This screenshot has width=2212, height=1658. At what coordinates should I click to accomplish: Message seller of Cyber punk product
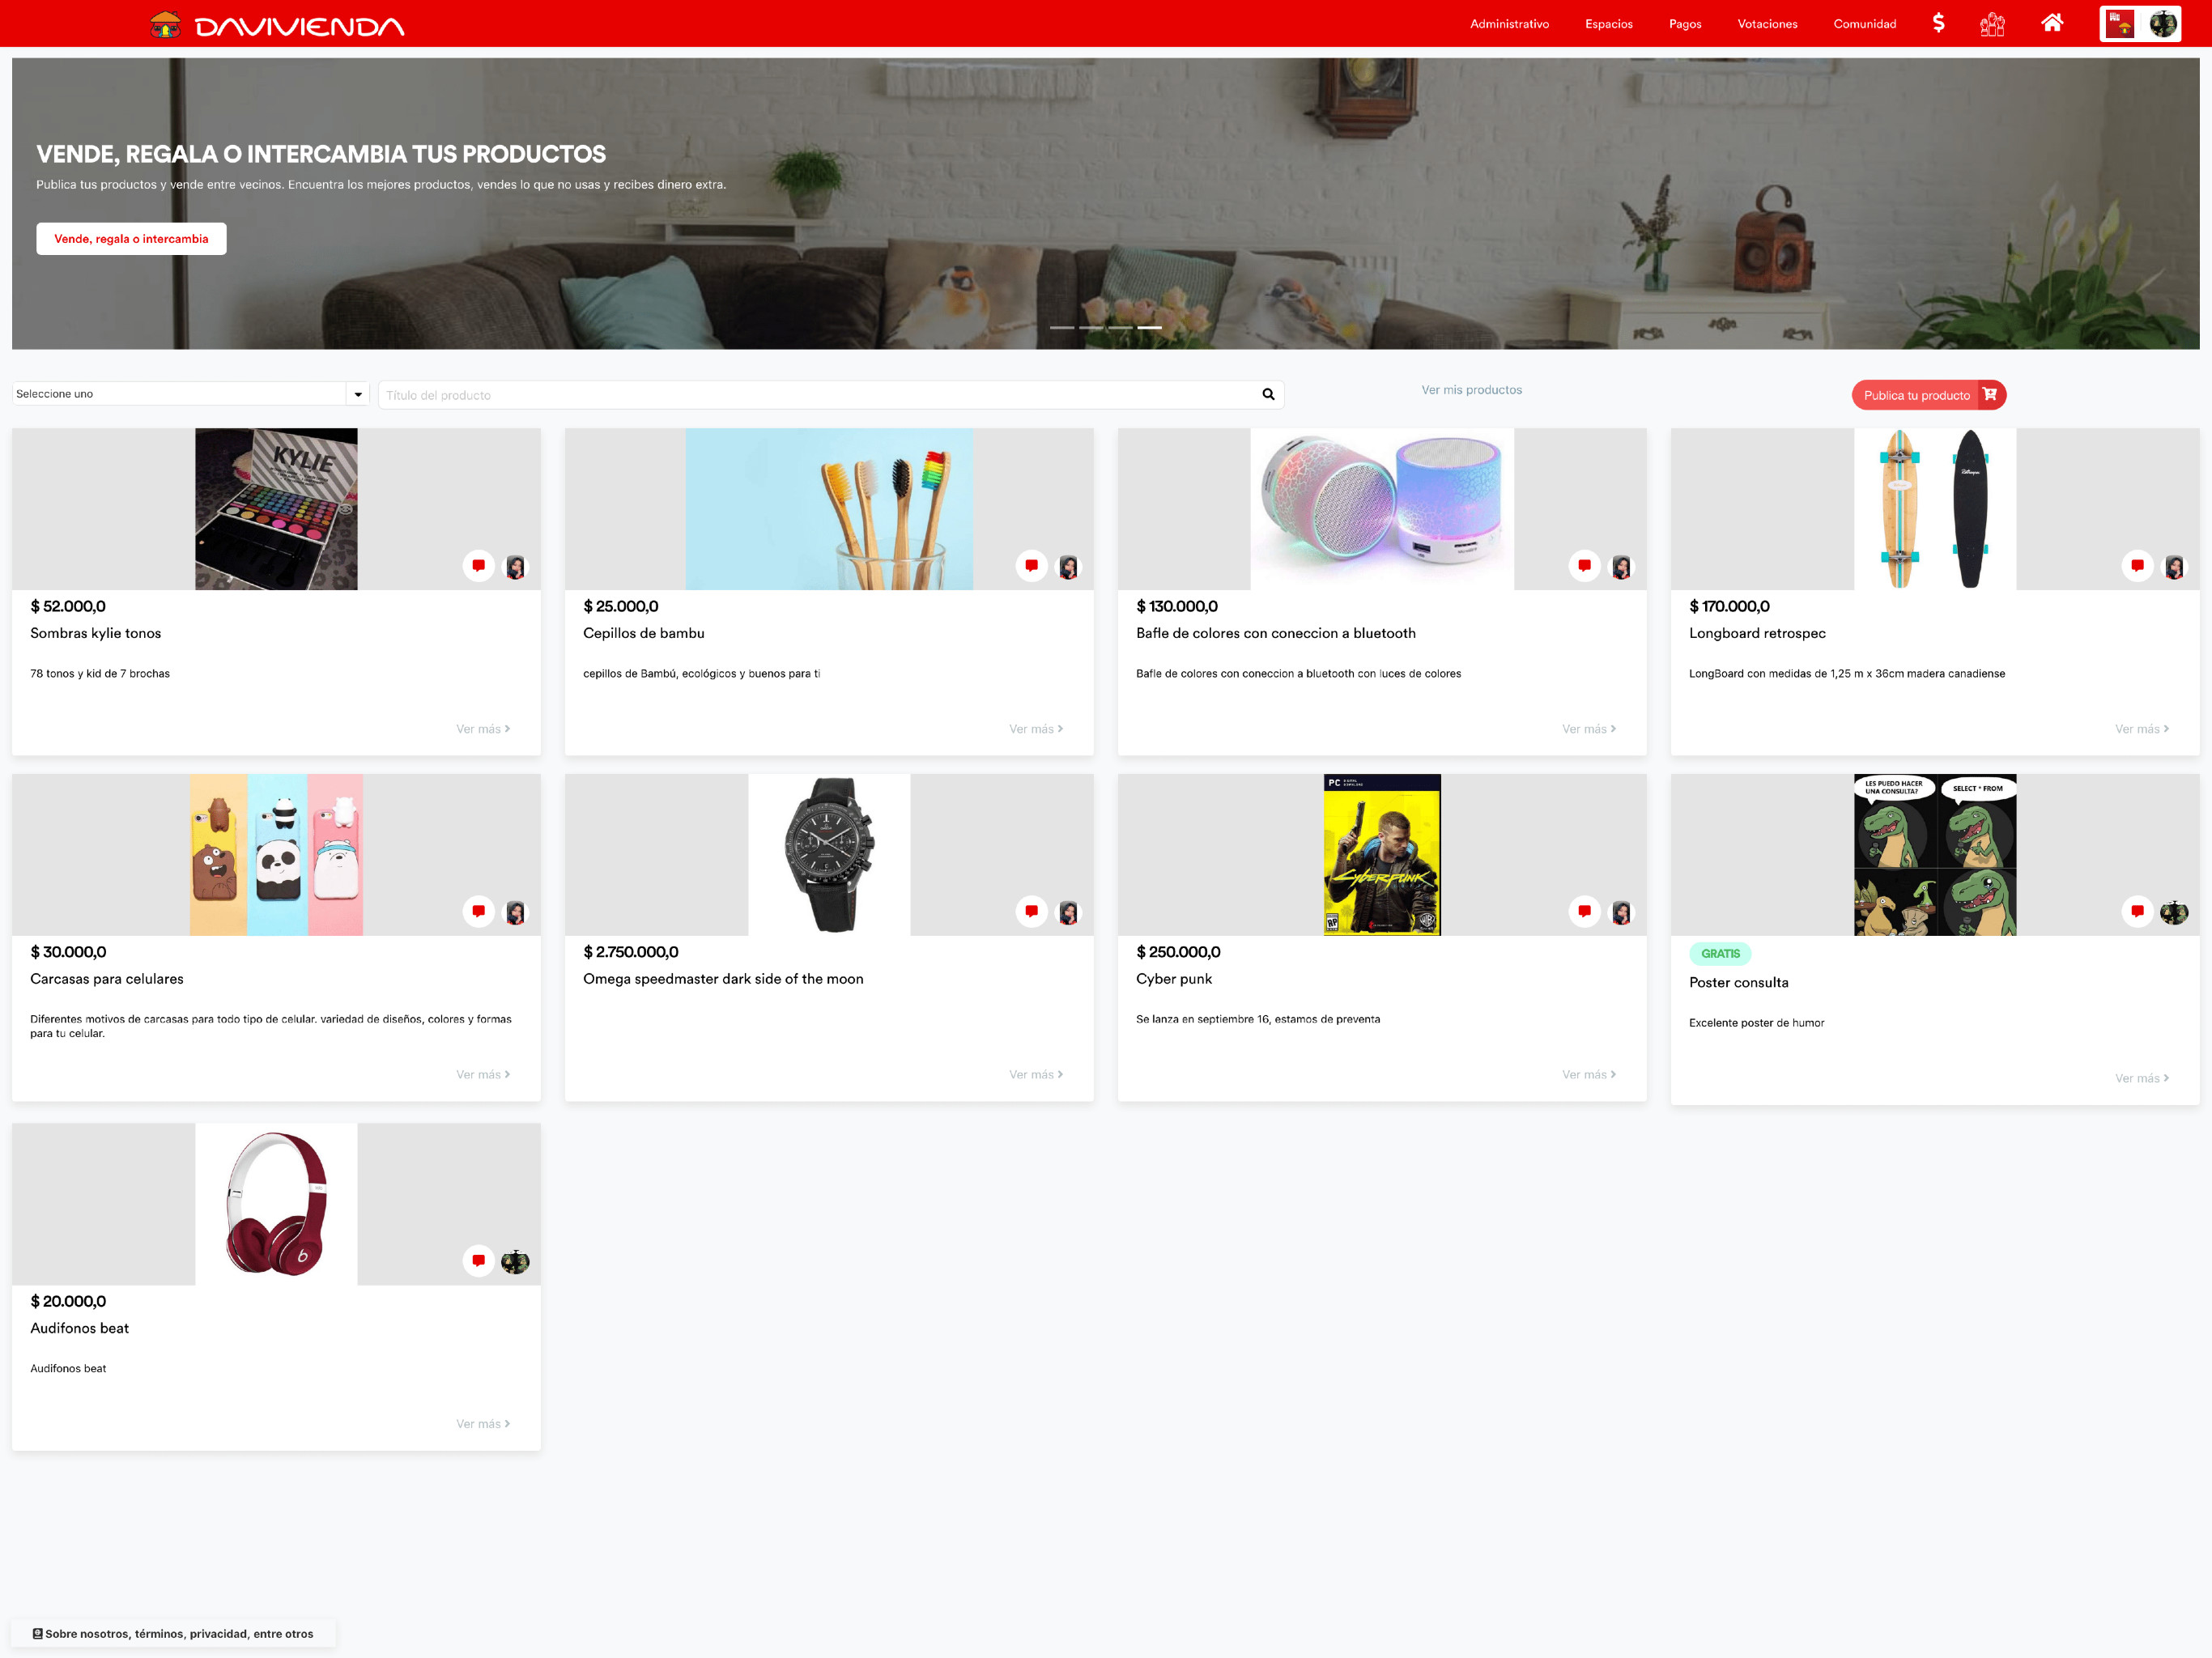[x=1584, y=912]
